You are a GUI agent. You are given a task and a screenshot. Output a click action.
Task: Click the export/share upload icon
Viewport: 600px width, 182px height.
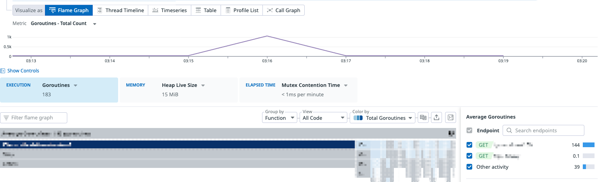(x=437, y=117)
